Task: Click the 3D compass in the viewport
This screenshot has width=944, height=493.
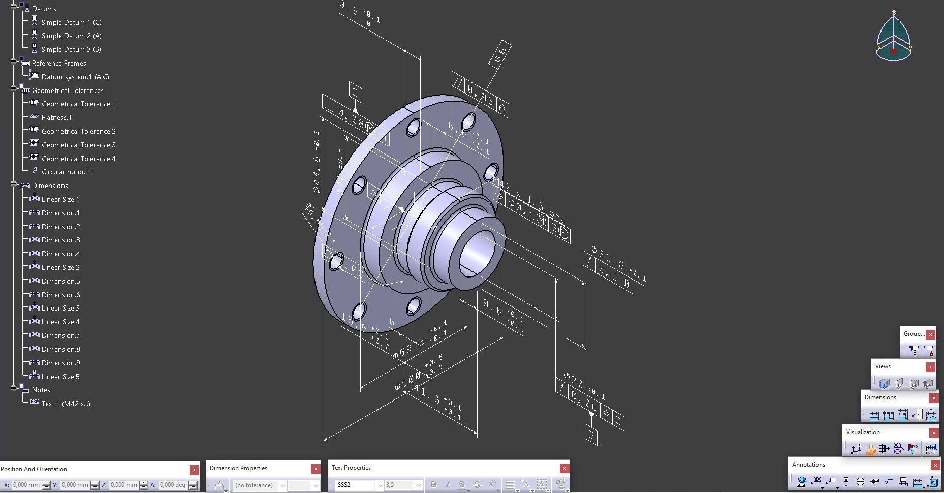Action: coord(894,38)
